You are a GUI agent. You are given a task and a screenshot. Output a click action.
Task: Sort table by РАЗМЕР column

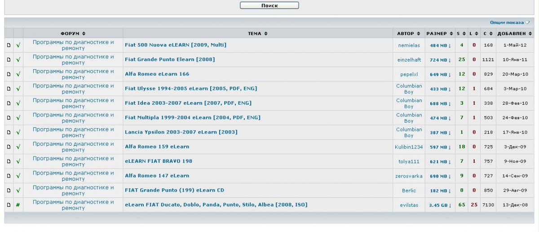coord(440,34)
